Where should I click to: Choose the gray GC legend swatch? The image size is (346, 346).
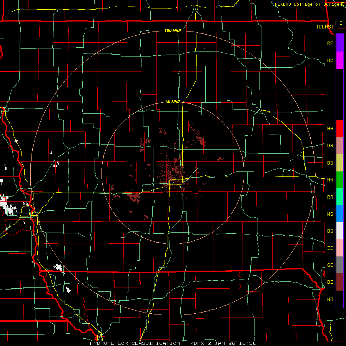[x=339, y=265]
